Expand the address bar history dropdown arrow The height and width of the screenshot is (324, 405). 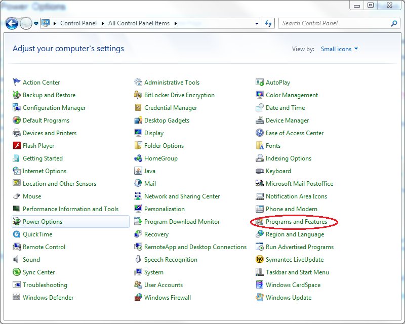click(257, 23)
